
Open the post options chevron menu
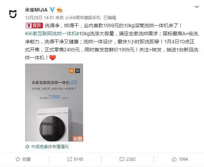tap(197, 7)
